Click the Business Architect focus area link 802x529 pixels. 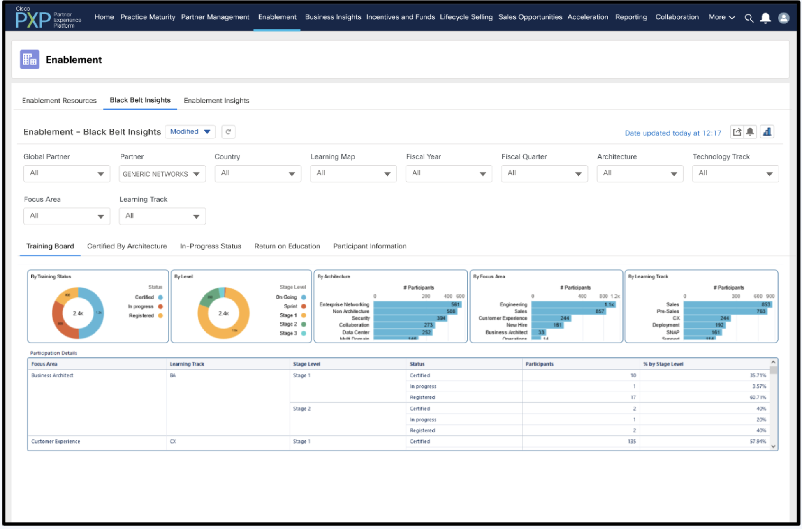[52, 375]
